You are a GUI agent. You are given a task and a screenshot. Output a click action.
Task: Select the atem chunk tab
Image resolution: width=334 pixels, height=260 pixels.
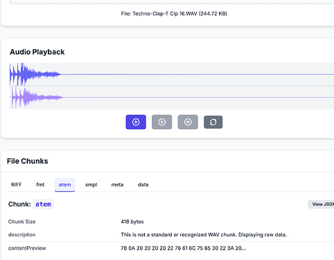click(64, 184)
